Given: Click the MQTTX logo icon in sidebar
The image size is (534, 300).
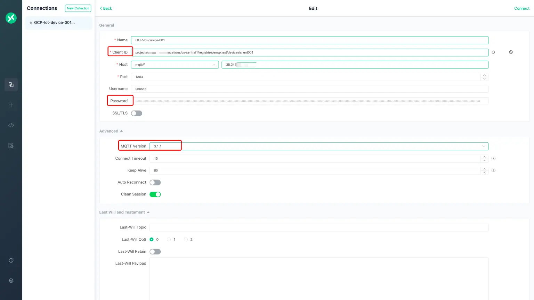Looking at the screenshot, I should [11, 18].
